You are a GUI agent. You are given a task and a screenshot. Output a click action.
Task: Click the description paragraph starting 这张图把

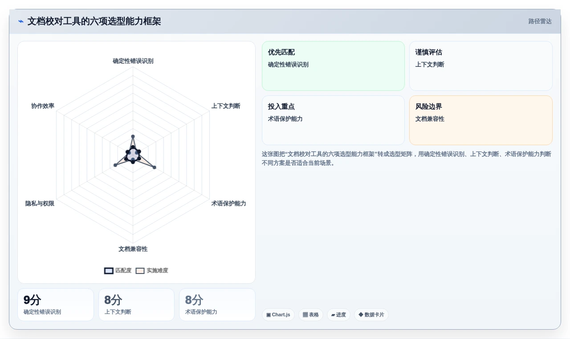click(x=407, y=159)
